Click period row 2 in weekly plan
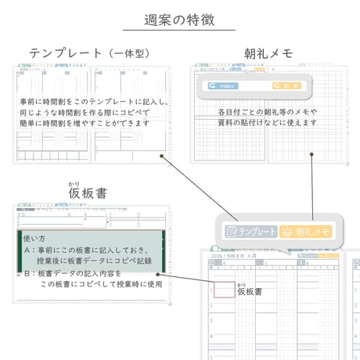The image size is (360, 360). [x=273, y=305]
